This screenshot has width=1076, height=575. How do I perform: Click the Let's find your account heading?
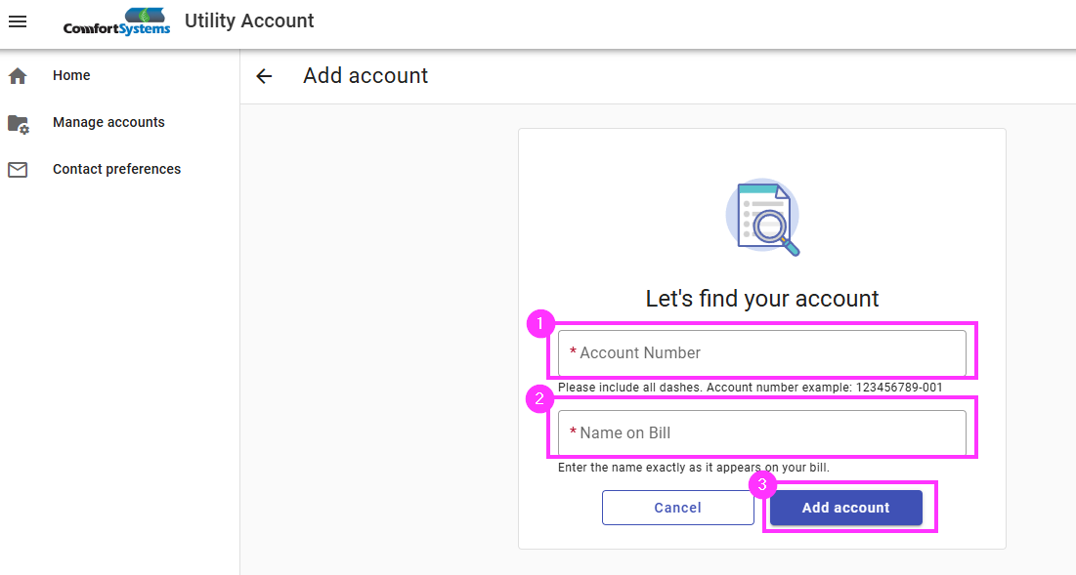coord(762,298)
